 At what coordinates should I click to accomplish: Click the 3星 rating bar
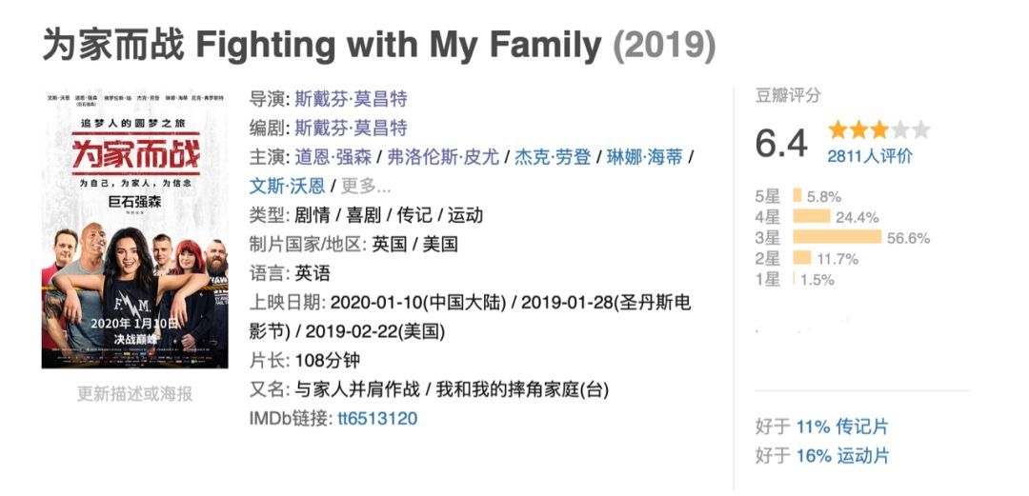(837, 237)
